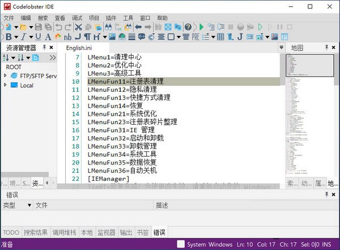
Task: Click the paragraph pilcrow icon
Action: point(87,37)
